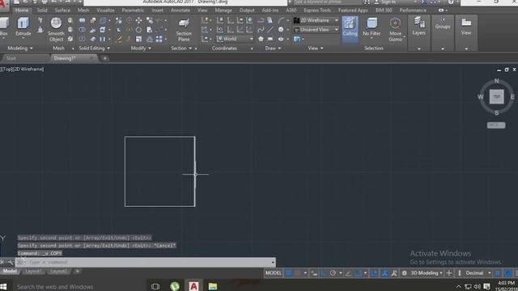
Task: Add a new drawing tab with plus
Action: (105, 58)
